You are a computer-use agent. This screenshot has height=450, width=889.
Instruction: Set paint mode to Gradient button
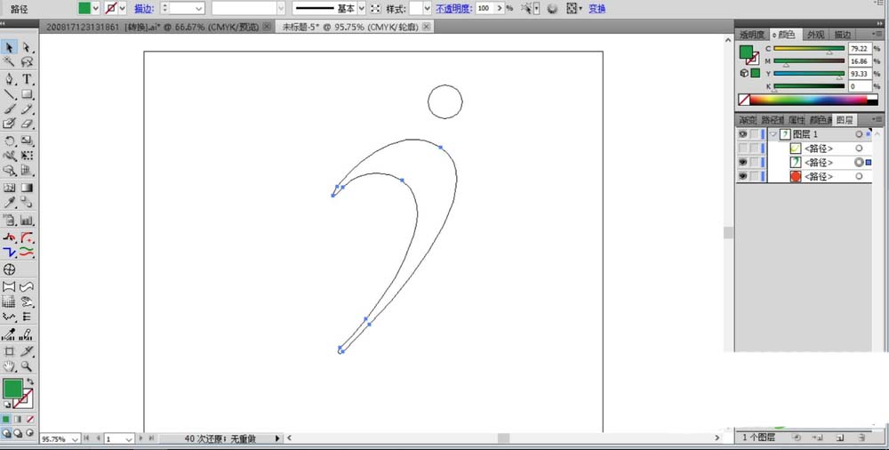pyautogui.click(x=18, y=420)
